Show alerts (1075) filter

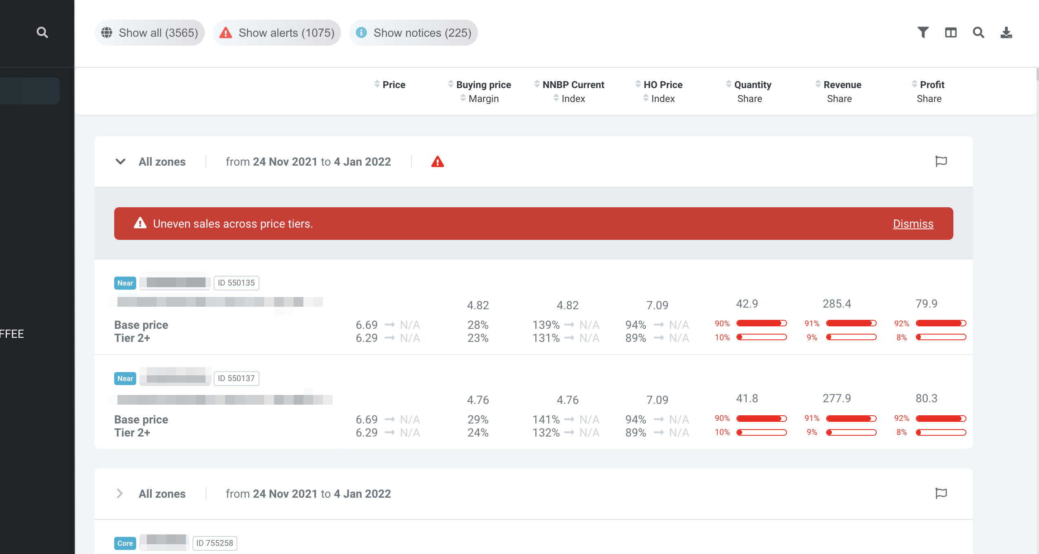[277, 33]
